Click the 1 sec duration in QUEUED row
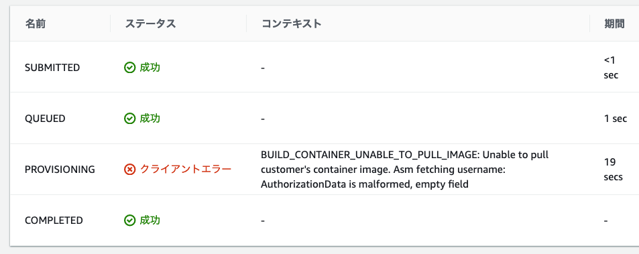This screenshot has width=639, height=254. pyautogui.click(x=616, y=119)
